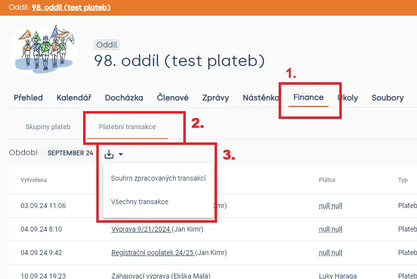417x279 pixels.
Task: Open the Přehled tab
Action: 28,98
